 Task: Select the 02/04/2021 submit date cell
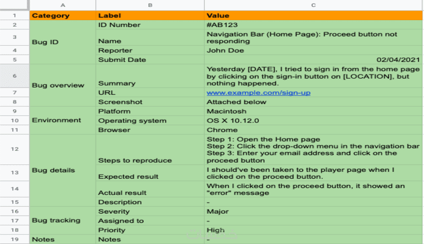[313, 59]
